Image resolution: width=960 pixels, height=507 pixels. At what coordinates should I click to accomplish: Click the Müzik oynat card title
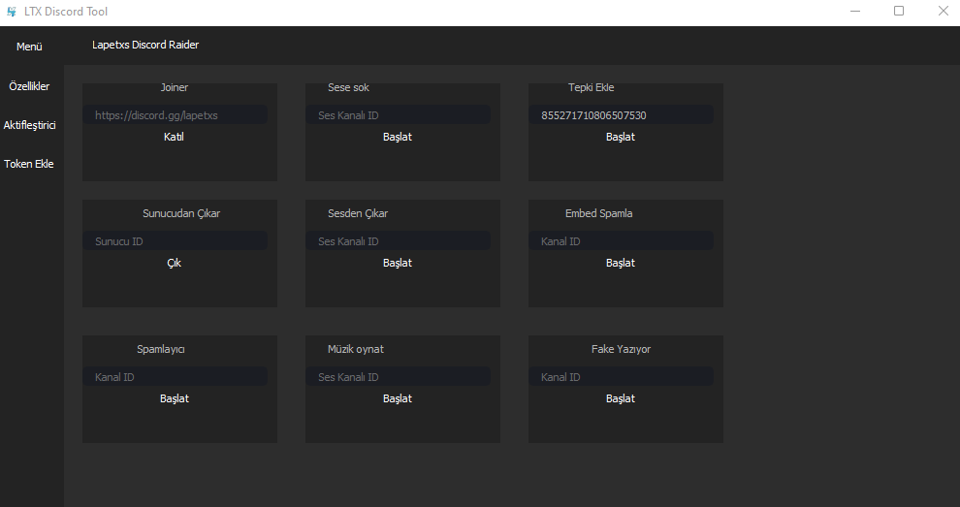click(356, 350)
